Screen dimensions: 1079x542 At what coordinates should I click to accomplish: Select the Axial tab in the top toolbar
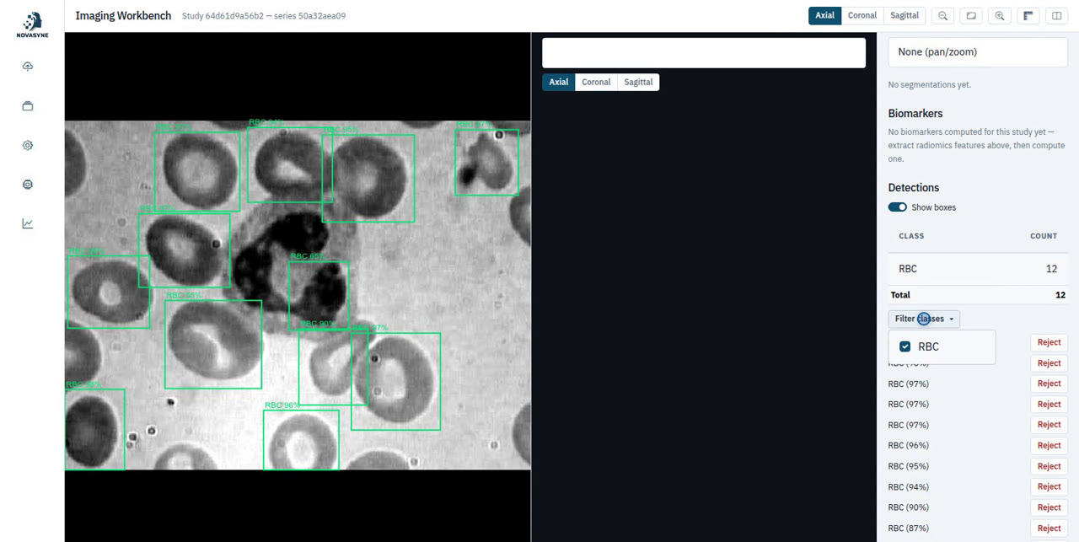(x=824, y=16)
